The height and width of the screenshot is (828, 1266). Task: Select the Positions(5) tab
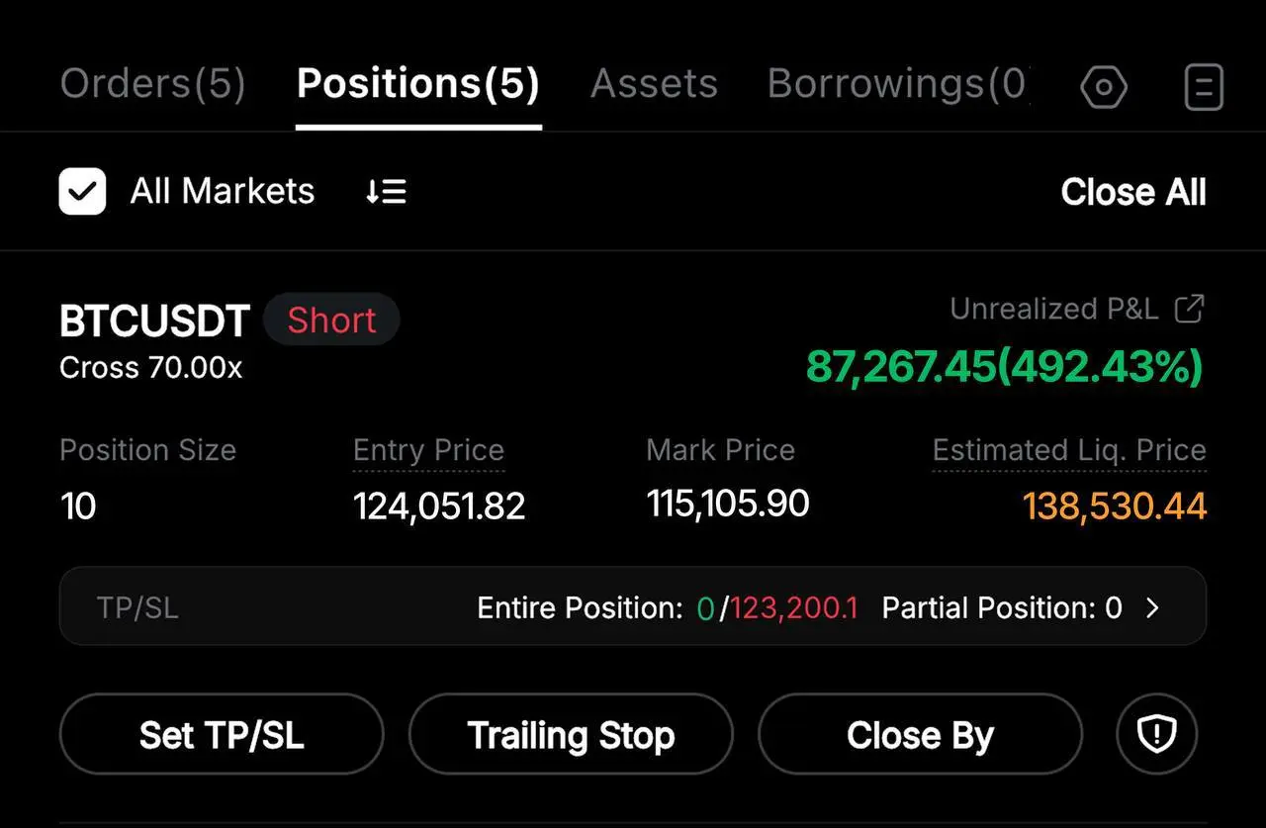[x=418, y=84]
